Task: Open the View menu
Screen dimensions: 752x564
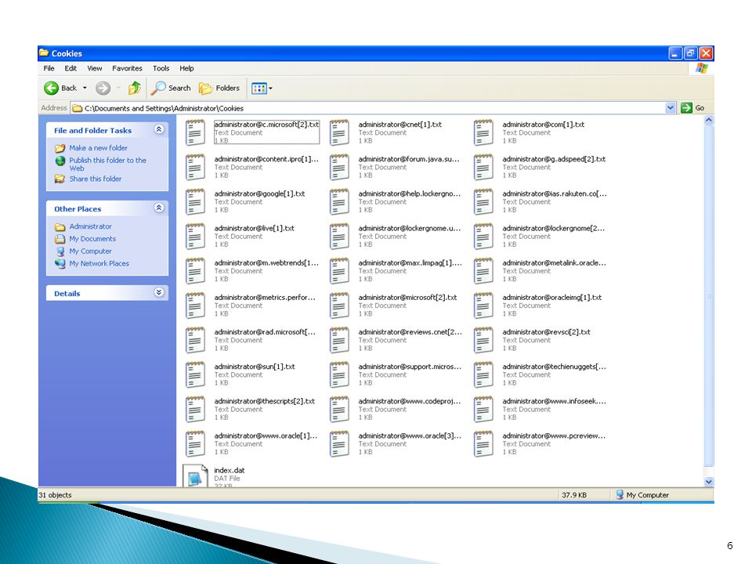Action: point(95,68)
